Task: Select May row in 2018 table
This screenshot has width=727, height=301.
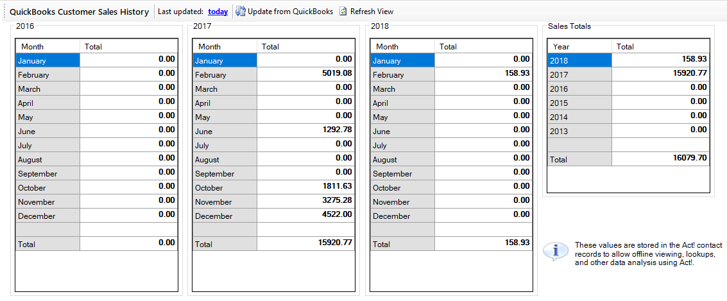Action: click(452, 117)
